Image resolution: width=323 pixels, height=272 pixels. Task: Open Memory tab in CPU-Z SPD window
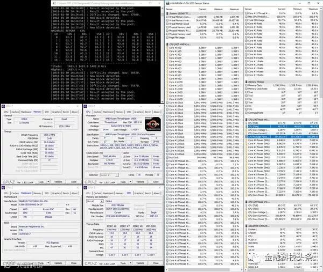tap(120, 193)
